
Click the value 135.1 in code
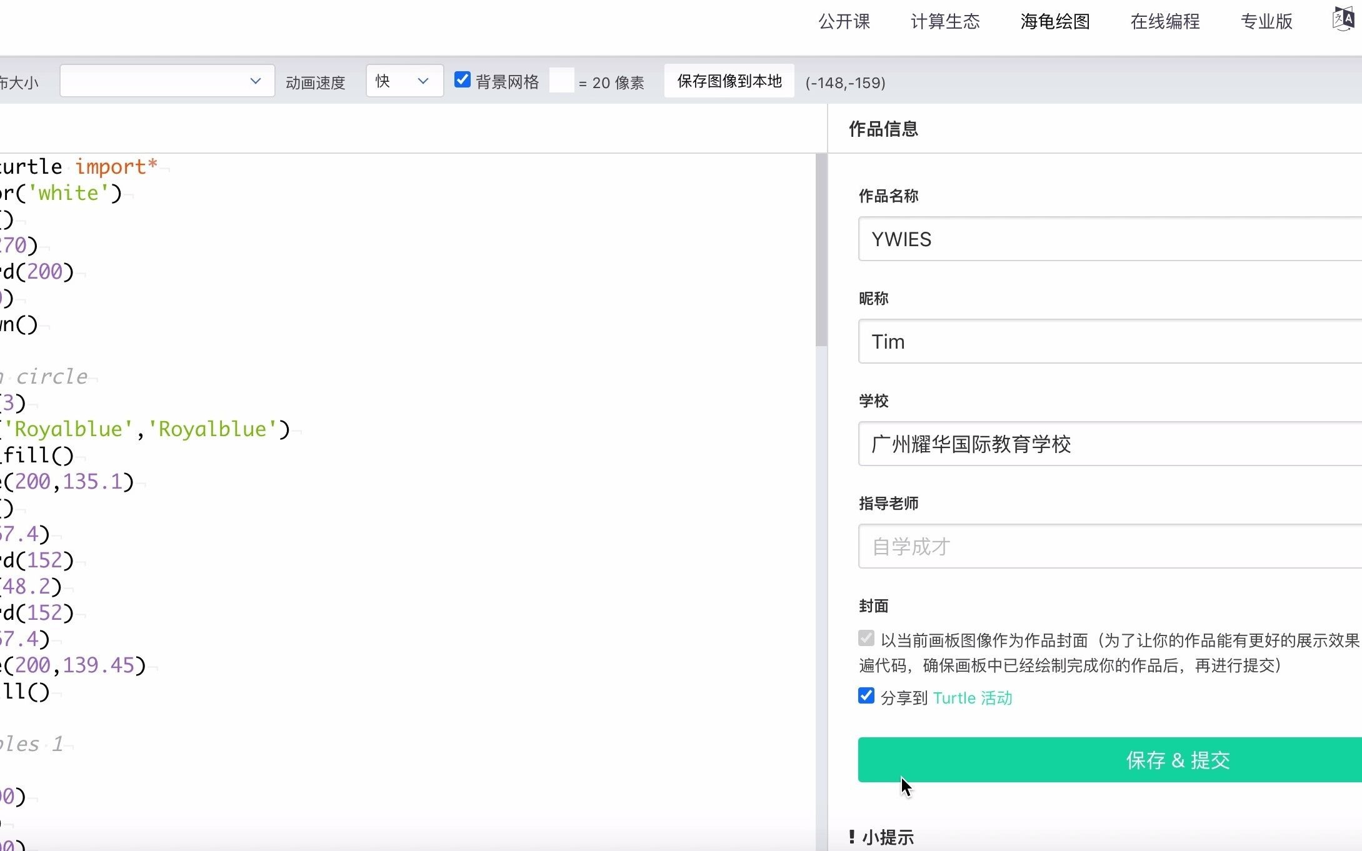(x=92, y=482)
